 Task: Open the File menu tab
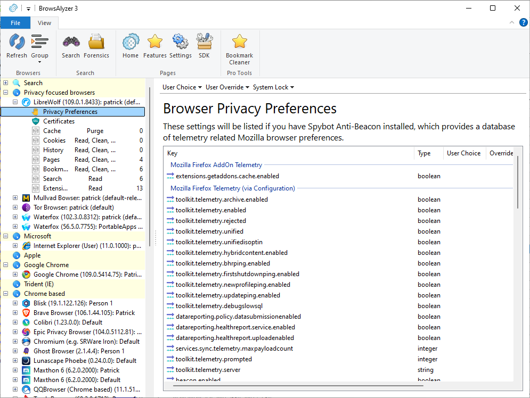point(15,23)
